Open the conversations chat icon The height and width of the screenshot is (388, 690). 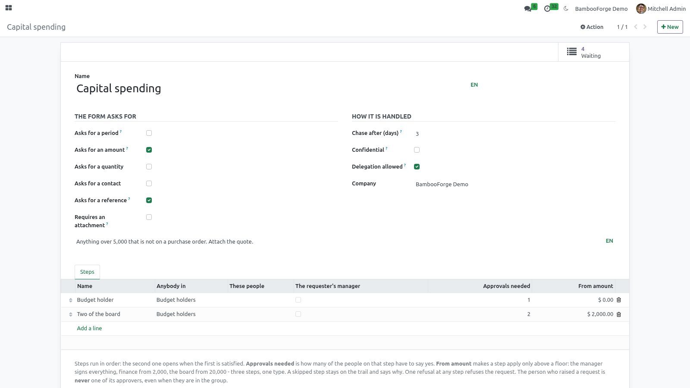coord(528,9)
